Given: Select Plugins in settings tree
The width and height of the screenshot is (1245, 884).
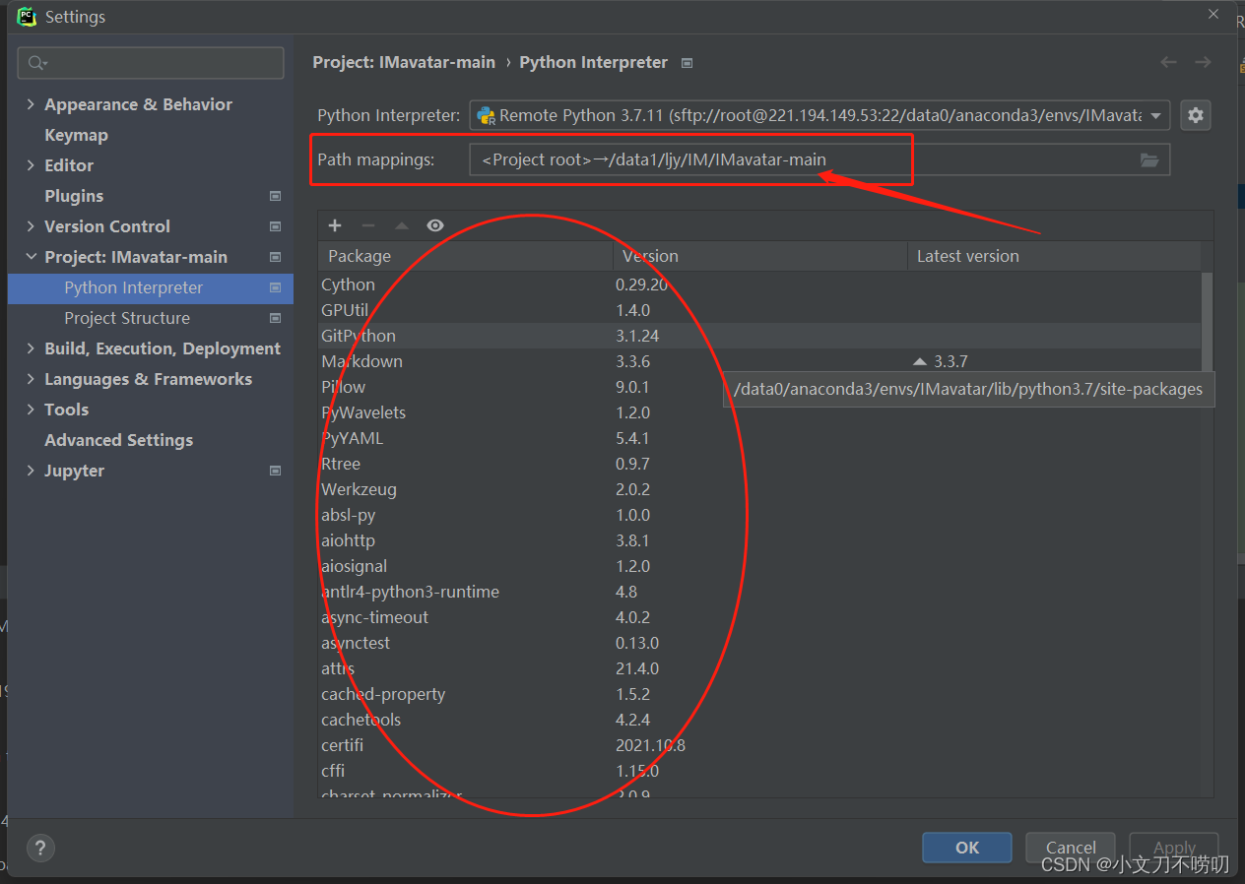Looking at the screenshot, I should click(74, 196).
